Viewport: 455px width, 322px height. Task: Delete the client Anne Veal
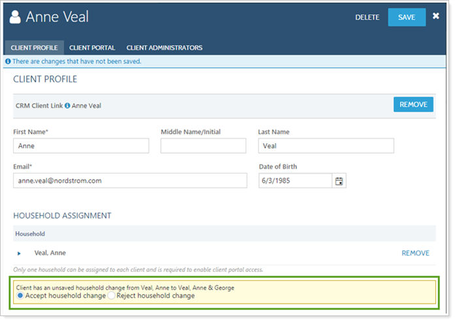click(367, 18)
